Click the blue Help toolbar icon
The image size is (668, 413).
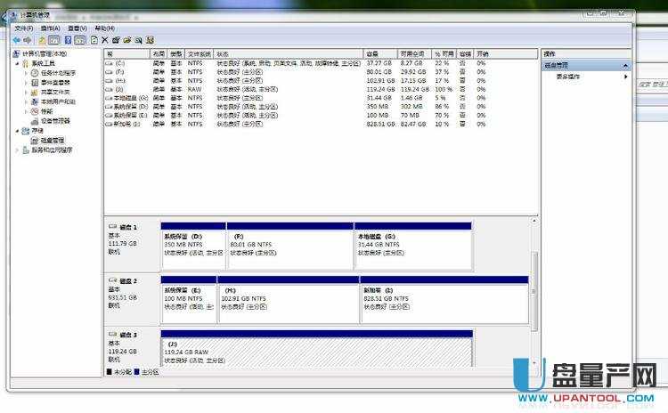68,40
